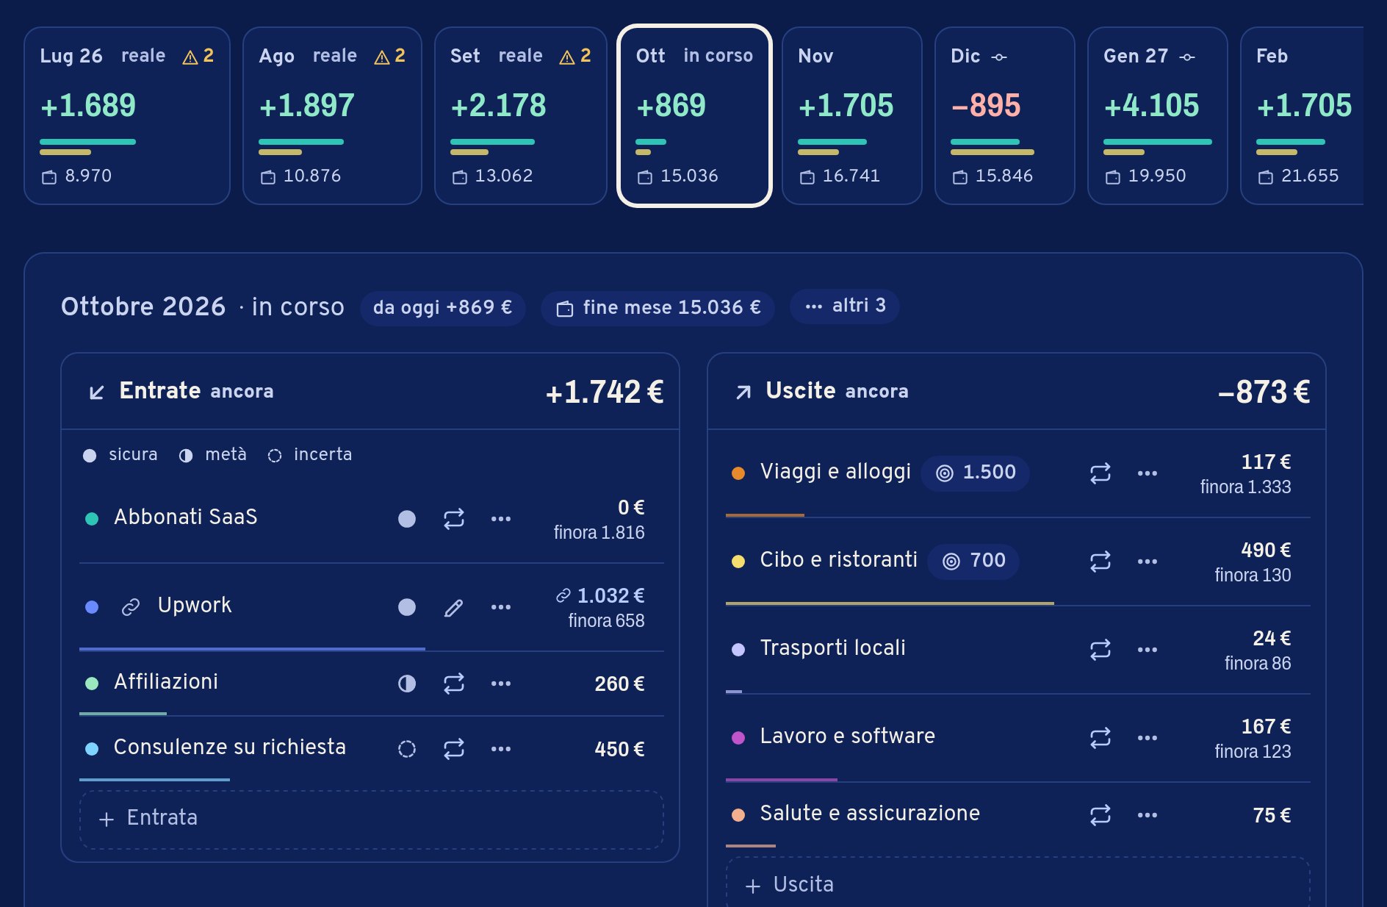The width and height of the screenshot is (1387, 907).
Task: Click recurring icon for Trasporti locali
Action: click(1100, 650)
